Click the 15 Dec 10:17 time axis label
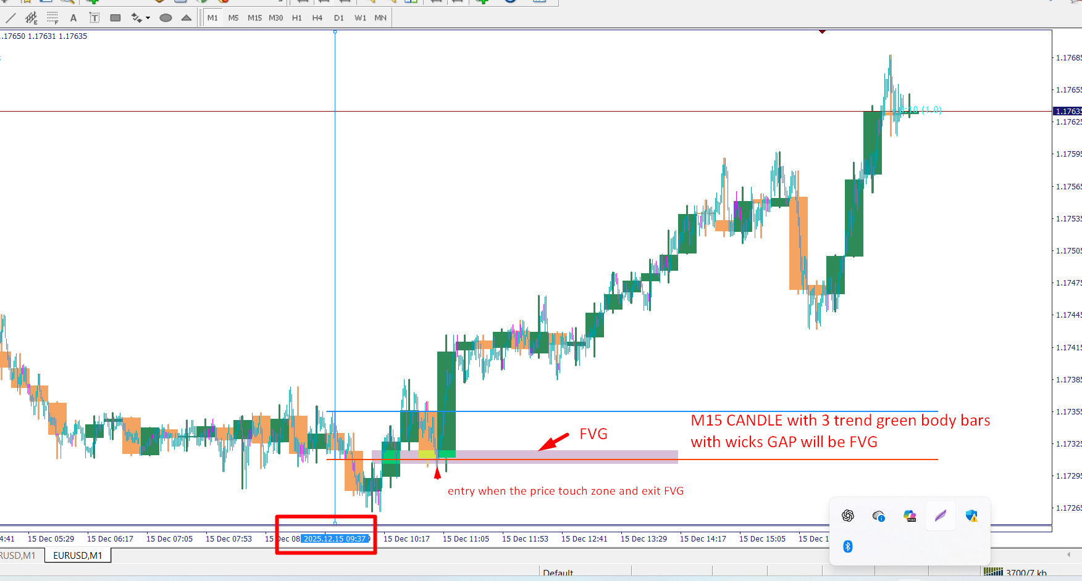 point(406,539)
